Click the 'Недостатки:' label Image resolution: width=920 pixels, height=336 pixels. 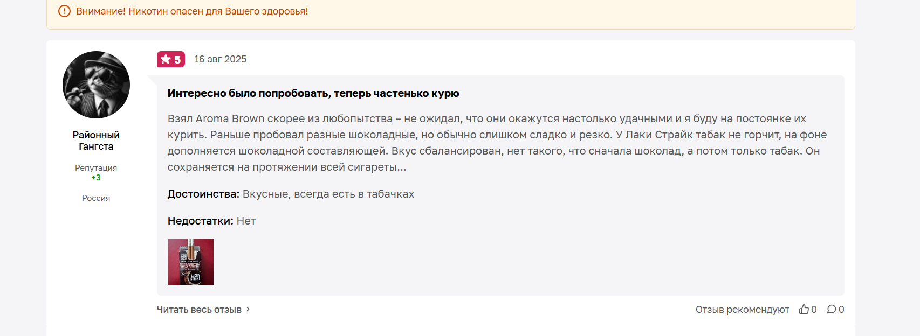pyautogui.click(x=201, y=221)
